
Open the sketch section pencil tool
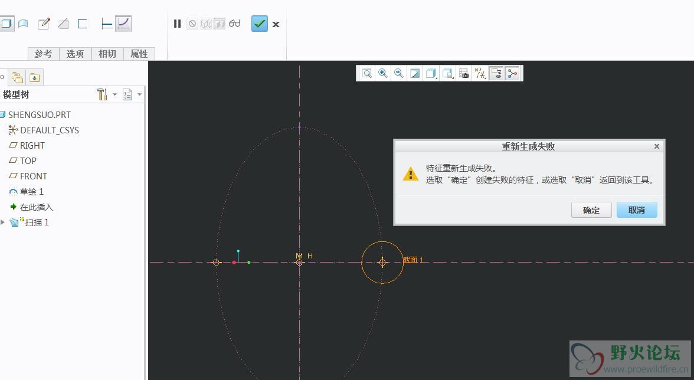pyautogui.click(x=44, y=24)
